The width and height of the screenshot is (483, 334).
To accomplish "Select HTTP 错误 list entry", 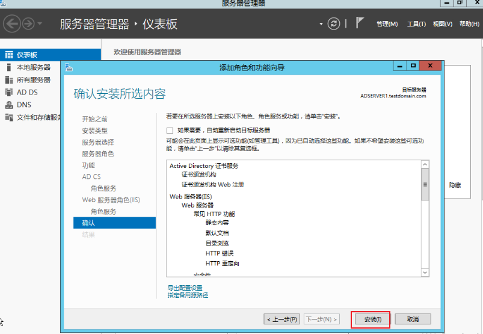I will (220, 253).
